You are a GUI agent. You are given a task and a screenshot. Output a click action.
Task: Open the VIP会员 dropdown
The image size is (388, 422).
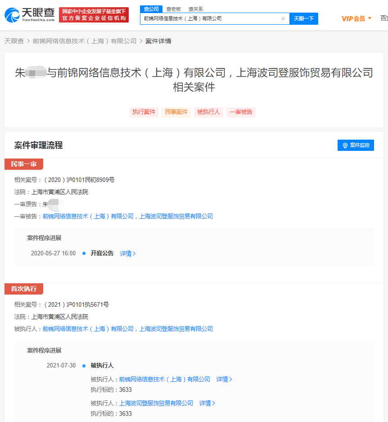(356, 18)
